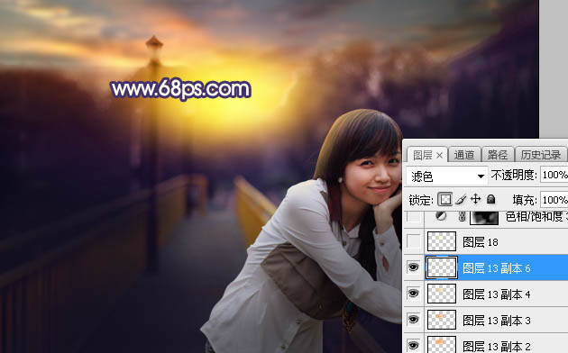Switch to the 图层 (Layers) tab
This screenshot has height=353, width=568.
coord(423,155)
